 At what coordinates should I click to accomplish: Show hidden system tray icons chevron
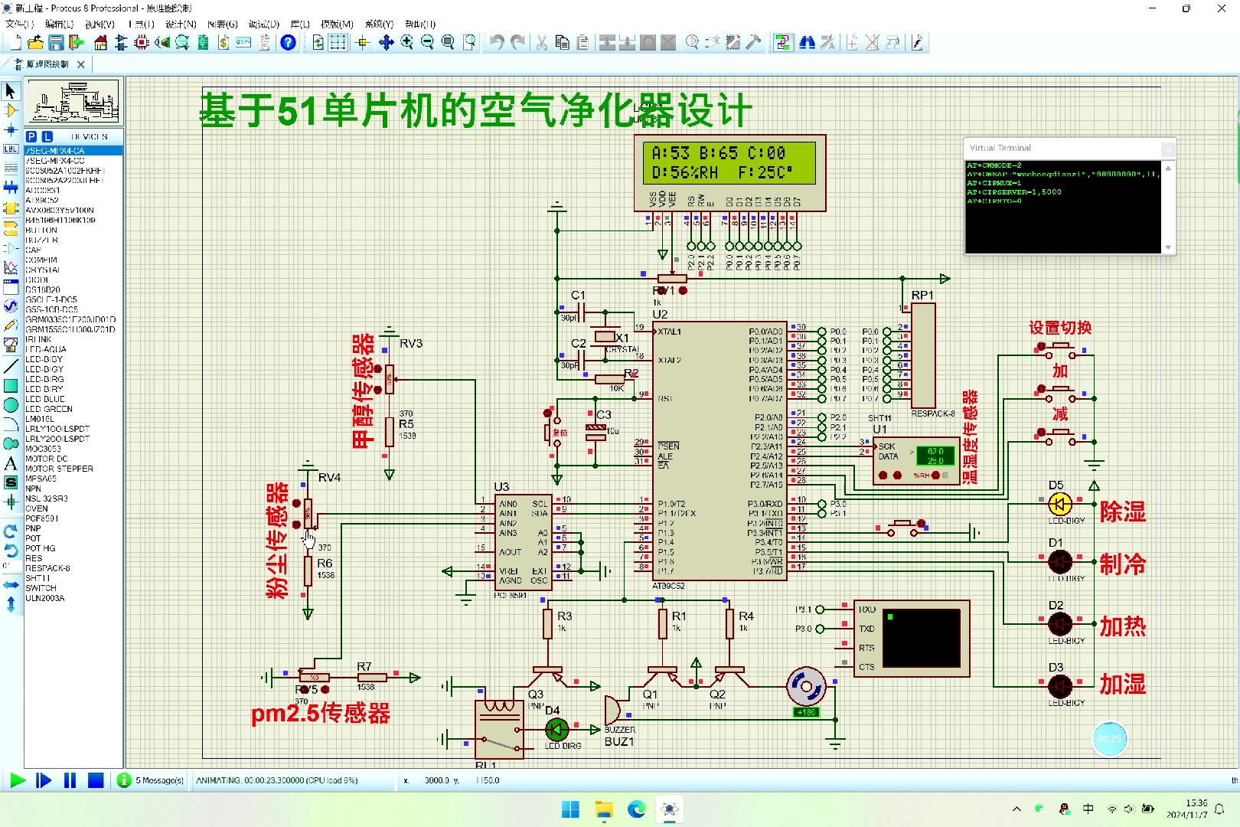coord(1016,809)
